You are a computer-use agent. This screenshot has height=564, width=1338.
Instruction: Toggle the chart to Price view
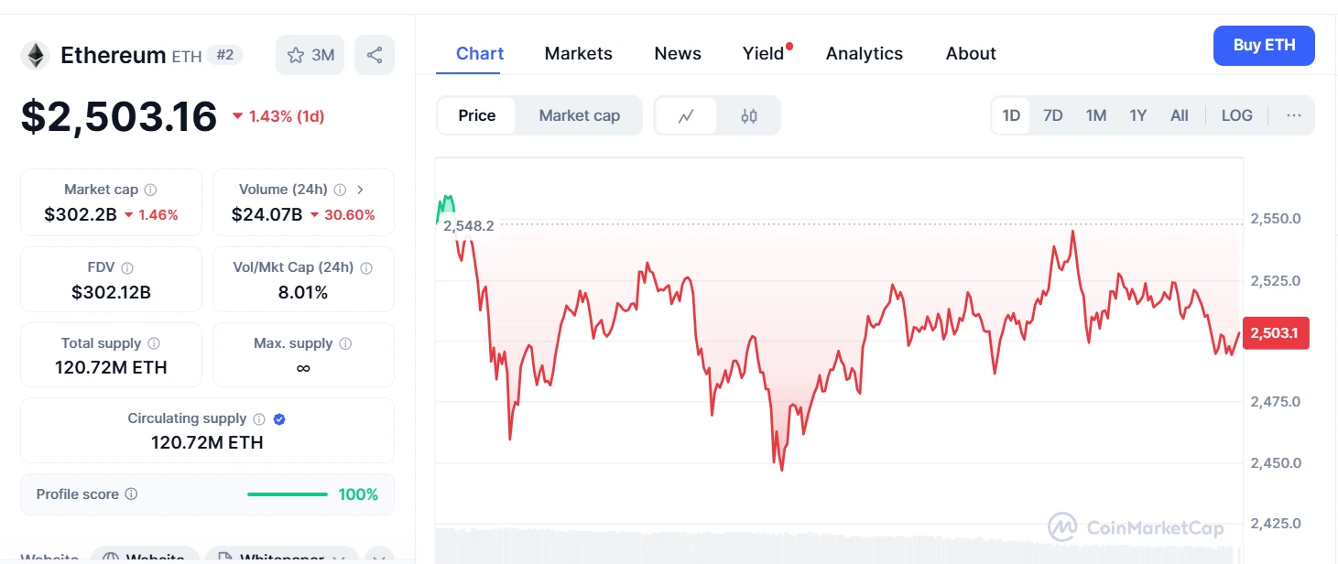tap(476, 115)
